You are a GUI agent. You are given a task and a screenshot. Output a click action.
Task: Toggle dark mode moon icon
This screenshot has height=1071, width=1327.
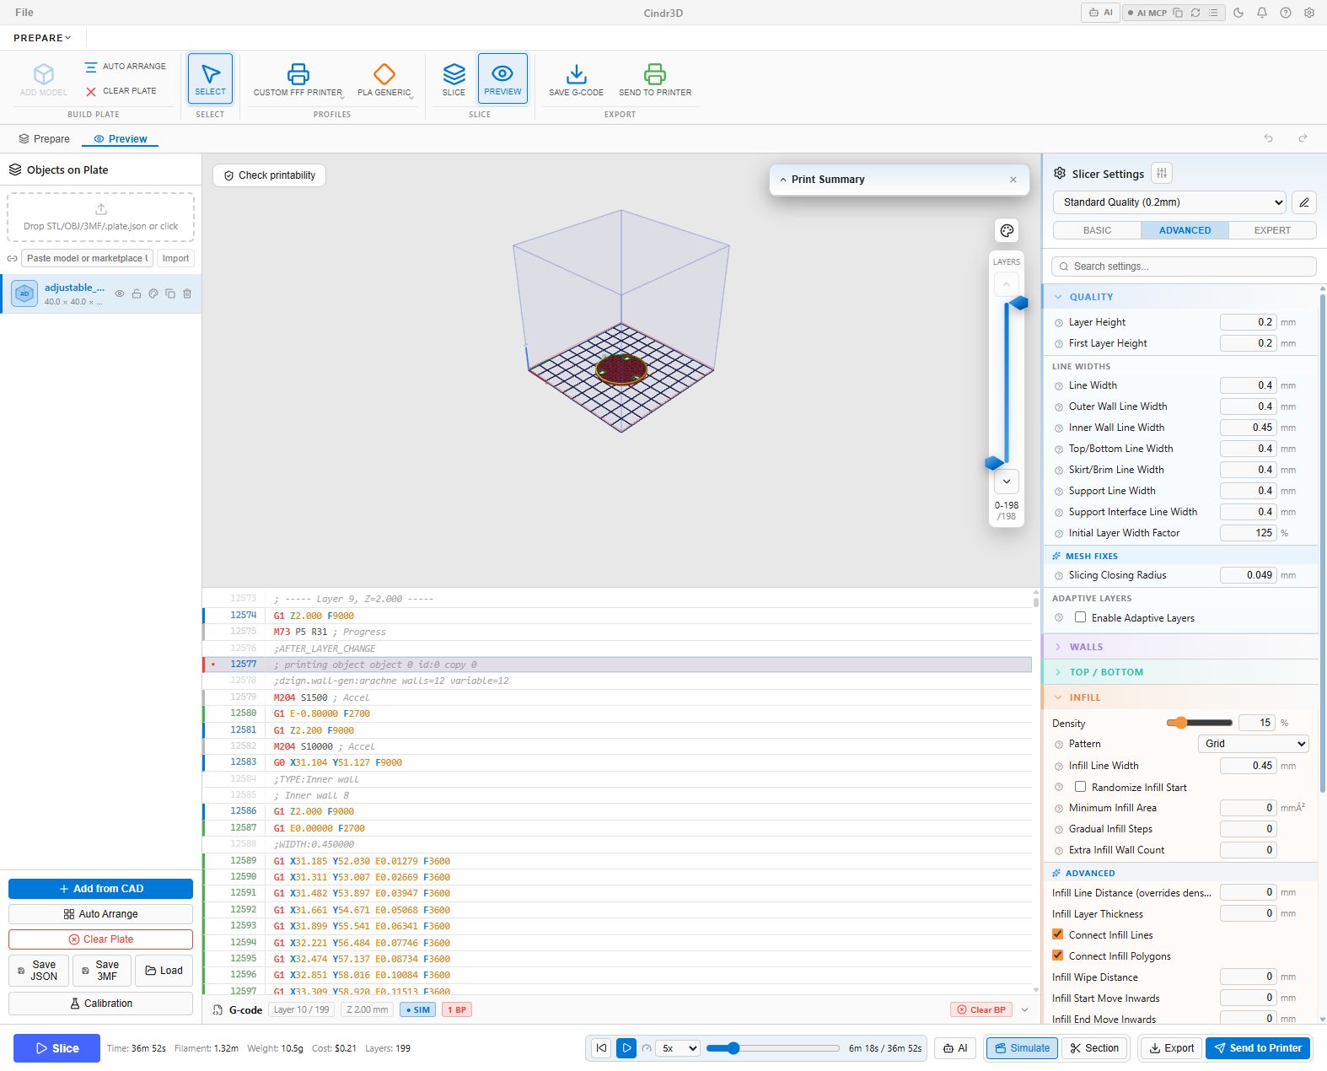(x=1238, y=13)
